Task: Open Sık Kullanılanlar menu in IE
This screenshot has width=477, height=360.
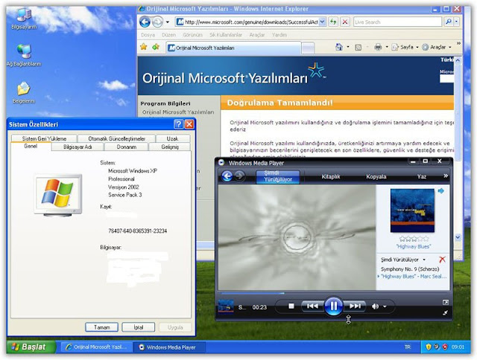Action: point(226,35)
